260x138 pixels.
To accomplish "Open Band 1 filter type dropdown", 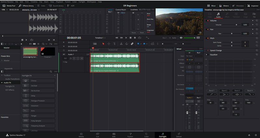I will tap(212, 94).
